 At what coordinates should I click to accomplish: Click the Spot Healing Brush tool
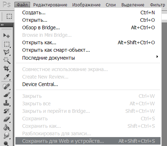point(6,86)
